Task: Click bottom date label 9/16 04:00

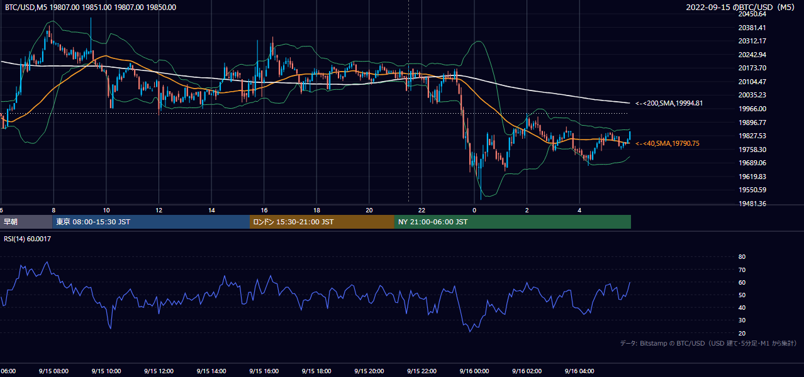Action: 579,371
